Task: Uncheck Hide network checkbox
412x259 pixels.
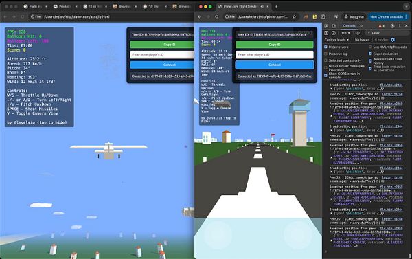Action: [325, 47]
